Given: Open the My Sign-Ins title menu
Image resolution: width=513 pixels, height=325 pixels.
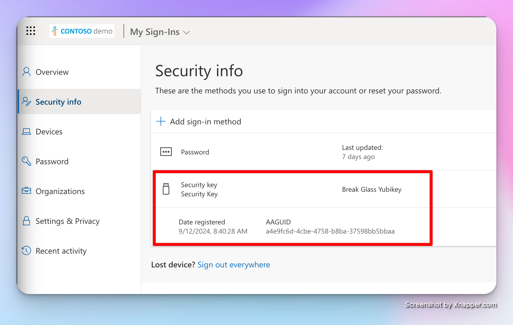Looking at the screenshot, I should pyautogui.click(x=155, y=32).
